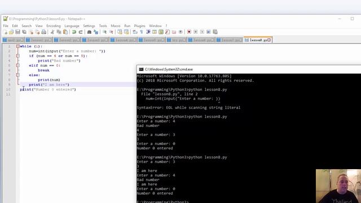Click the Stop Recording macro icon
The height and width of the screenshot is (203, 361).
(196, 32)
